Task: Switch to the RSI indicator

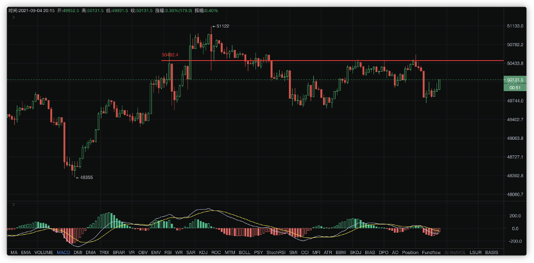Action: point(168,253)
